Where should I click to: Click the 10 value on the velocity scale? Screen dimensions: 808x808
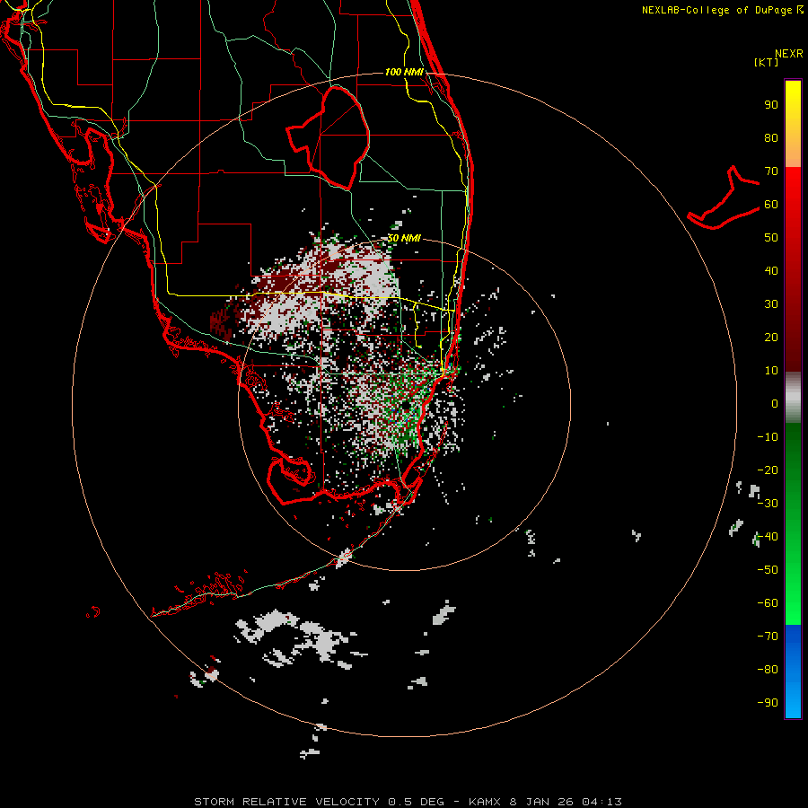771,371
